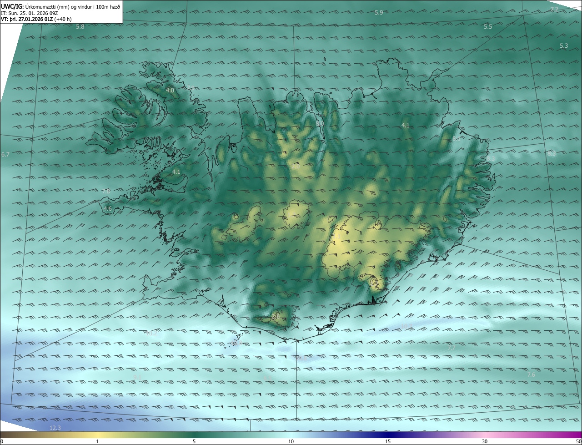Click the title 'UWC/IG: Úrkomumætti (mm) og vindur'

(x=60, y=6)
